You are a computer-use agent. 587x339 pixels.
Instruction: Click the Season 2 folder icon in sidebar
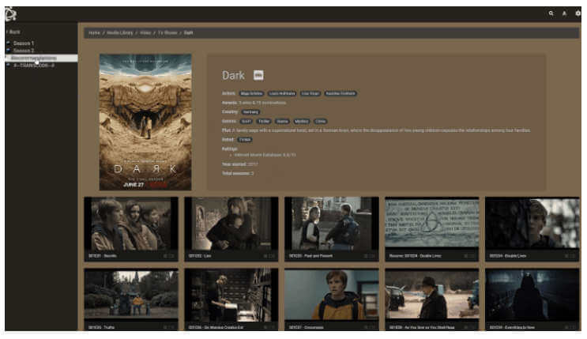pyautogui.click(x=8, y=51)
